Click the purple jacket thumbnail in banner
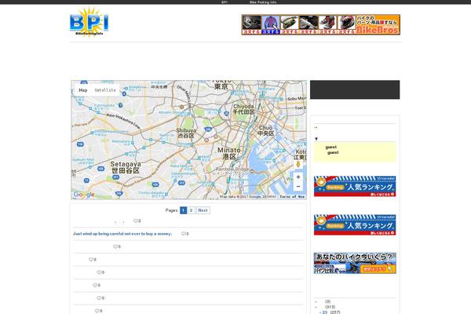The height and width of the screenshot is (314, 471). click(x=271, y=24)
